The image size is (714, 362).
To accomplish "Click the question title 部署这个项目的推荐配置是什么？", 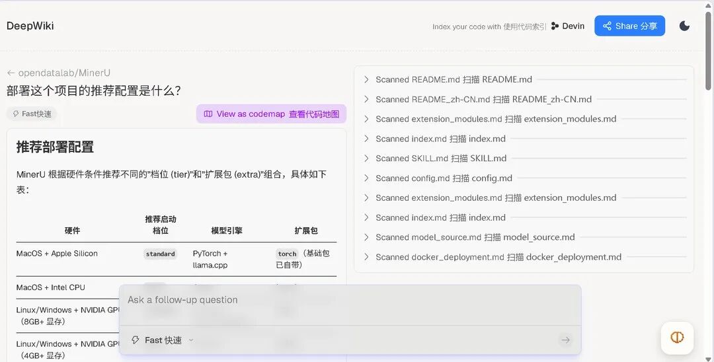I will click(x=93, y=90).
